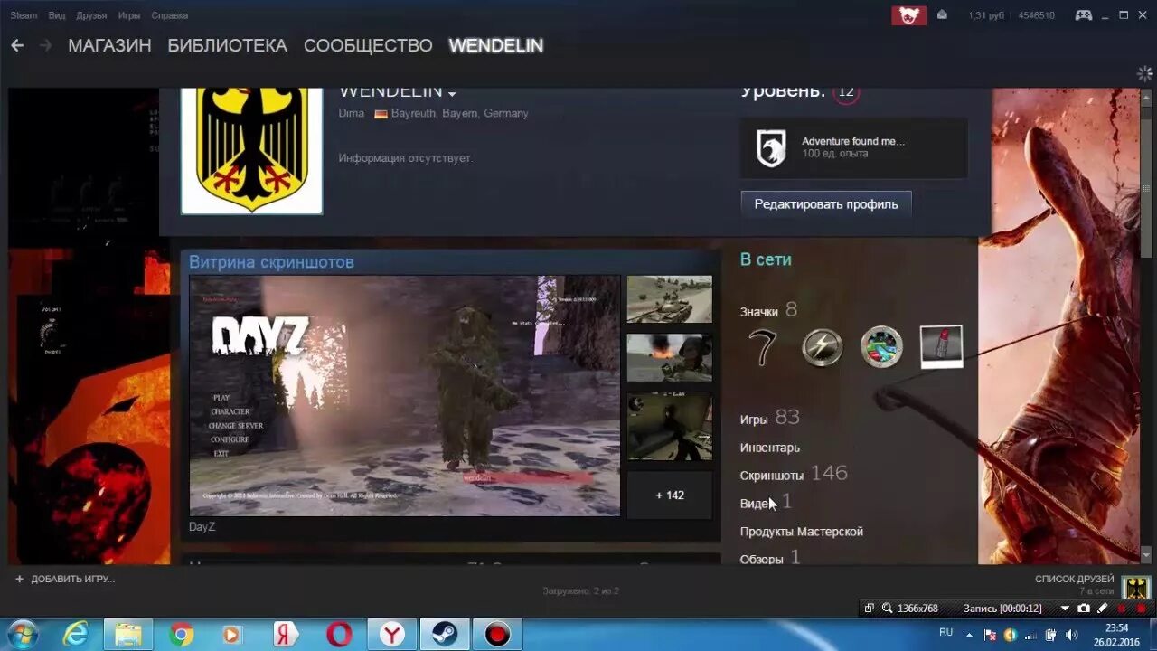Open the Steam menu
Viewport: 1157px width, 651px height.
[24, 15]
